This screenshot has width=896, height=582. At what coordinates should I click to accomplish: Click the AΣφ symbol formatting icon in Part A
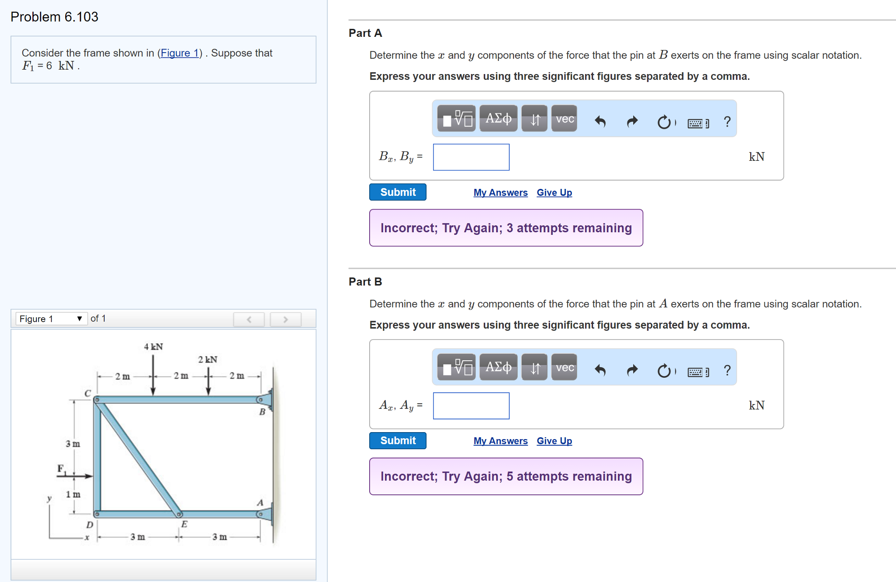497,119
